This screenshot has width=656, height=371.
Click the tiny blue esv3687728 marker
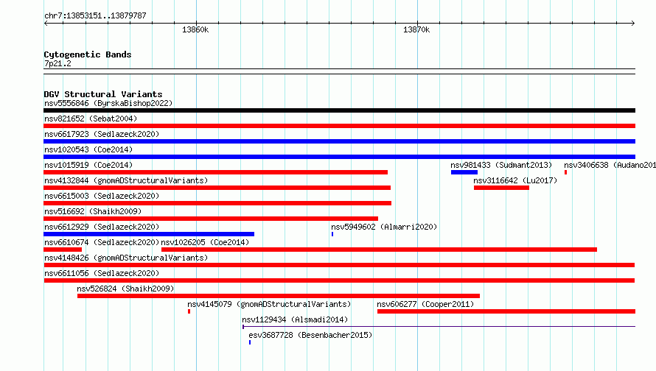pos(250,342)
